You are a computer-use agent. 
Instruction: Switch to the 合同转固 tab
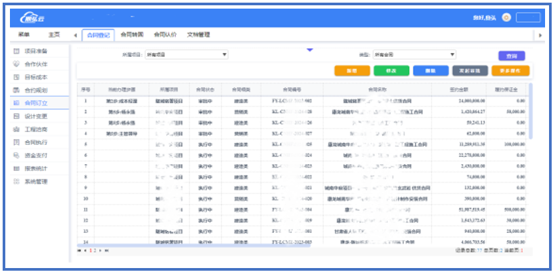[133, 34]
